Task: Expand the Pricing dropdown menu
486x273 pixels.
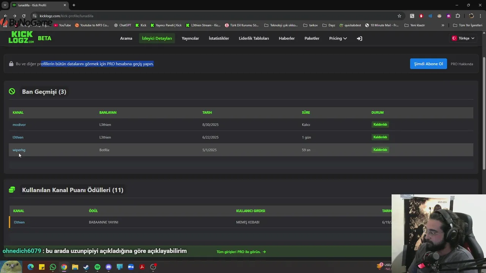Action: tap(338, 38)
